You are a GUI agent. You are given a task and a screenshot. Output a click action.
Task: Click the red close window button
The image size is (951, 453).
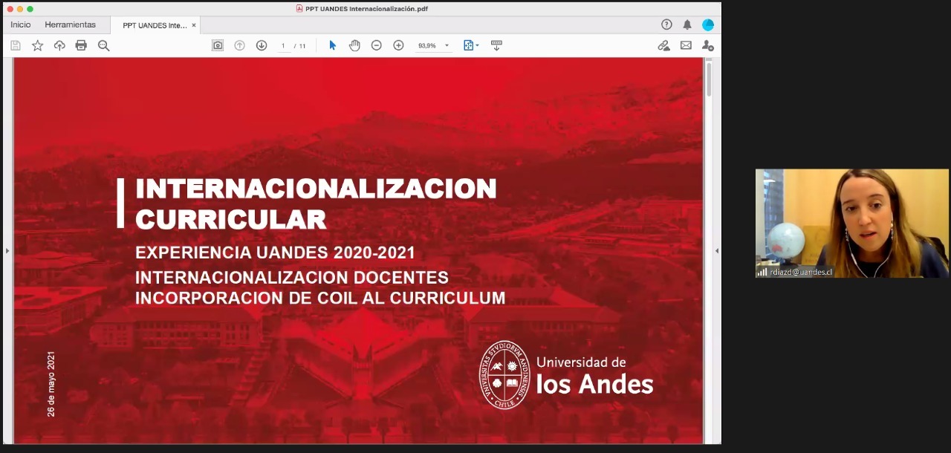pos(10,9)
